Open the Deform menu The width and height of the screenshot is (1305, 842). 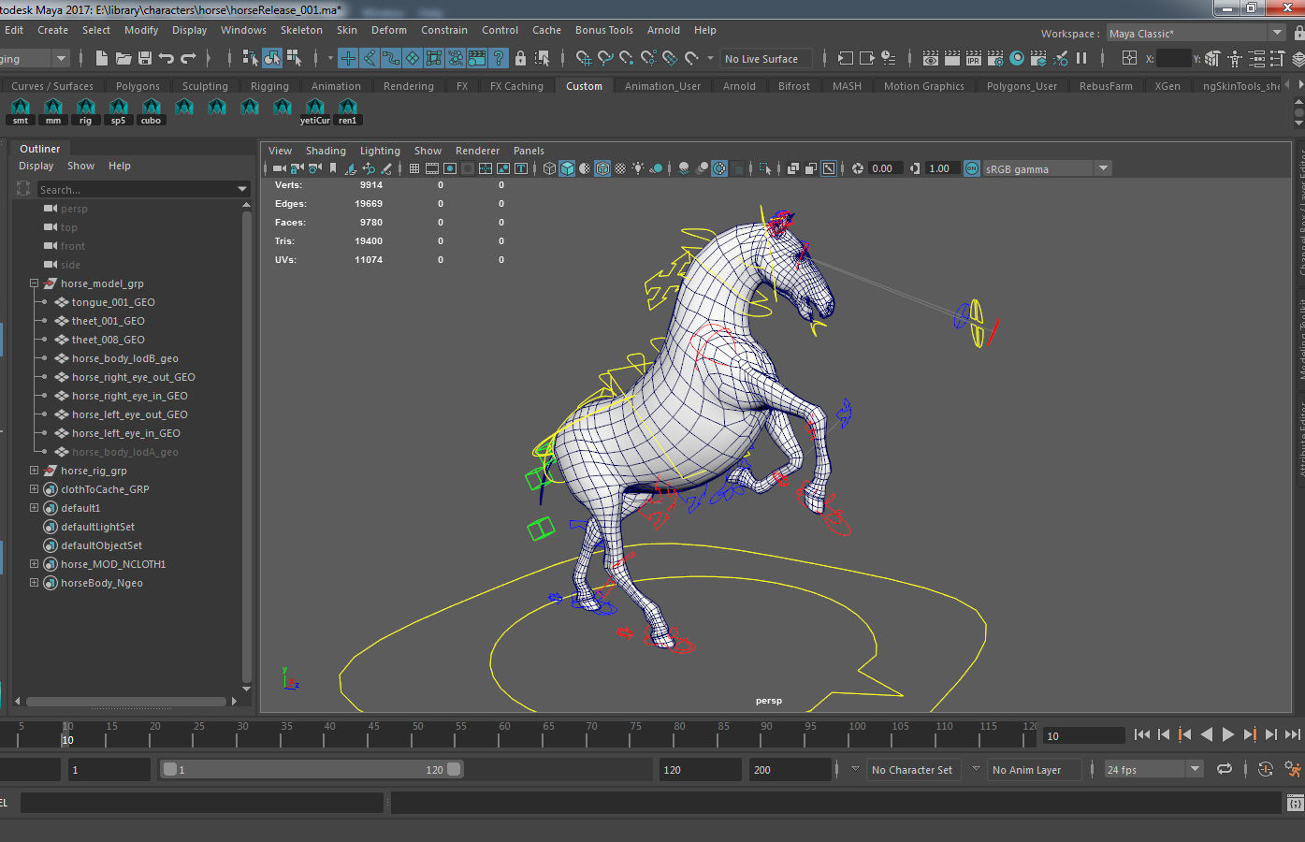click(389, 30)
